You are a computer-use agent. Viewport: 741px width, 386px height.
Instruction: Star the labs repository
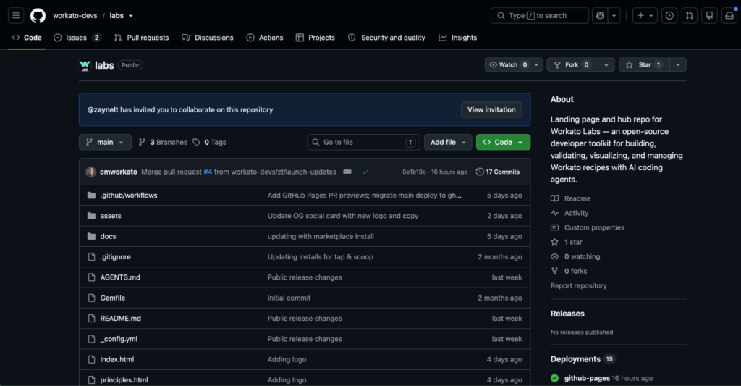tap(644, 64)
